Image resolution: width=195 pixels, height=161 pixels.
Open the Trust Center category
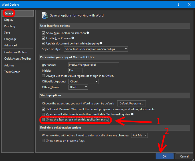point(18,72)
